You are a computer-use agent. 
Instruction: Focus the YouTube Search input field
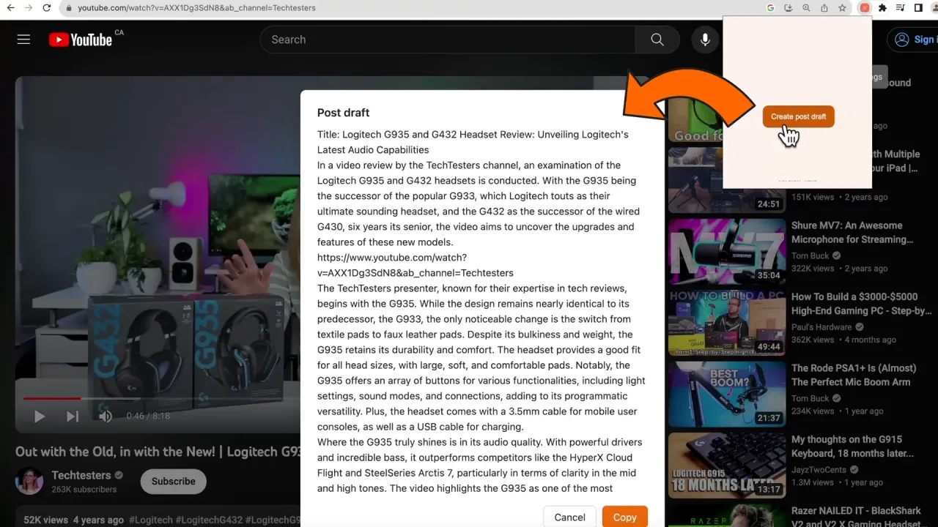[447, 40]
